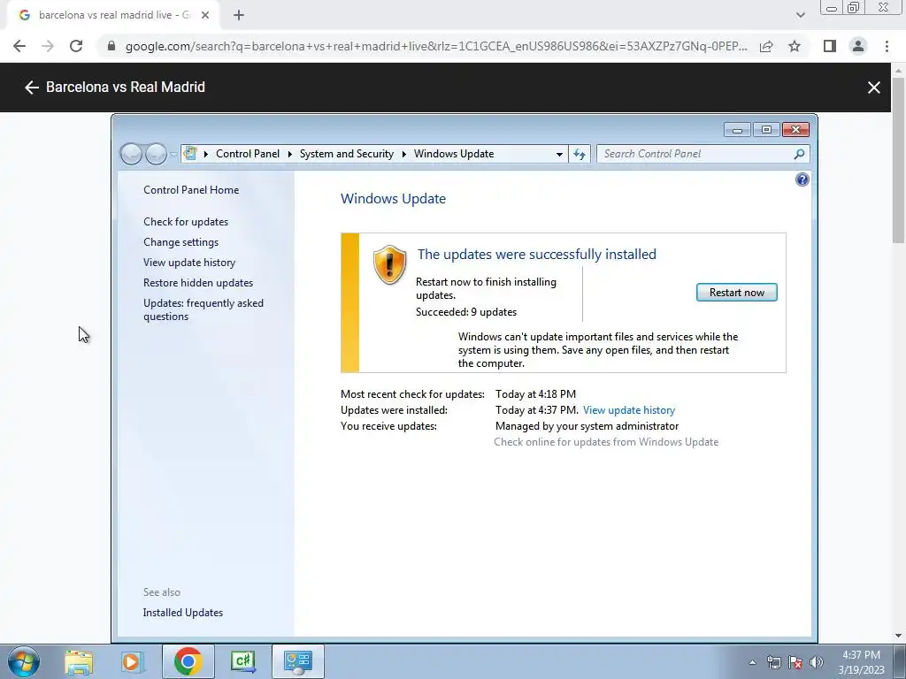This screenshot has width=906, height=679.
Task: Click Restart now button
Action: pos(737,292)
